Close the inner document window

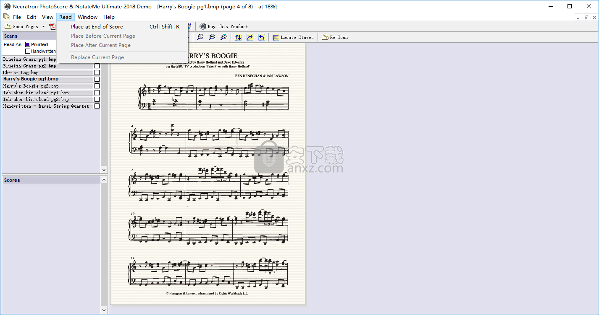coord(594,17)
